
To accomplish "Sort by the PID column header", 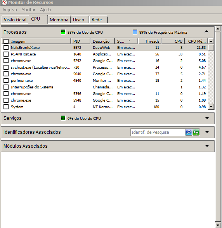I will coord(80,41).
